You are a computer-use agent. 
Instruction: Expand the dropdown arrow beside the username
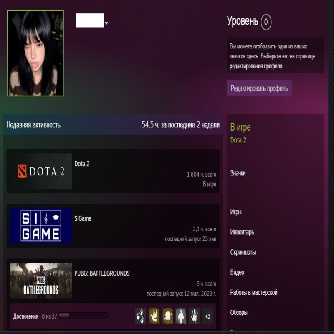click(106, 23)
